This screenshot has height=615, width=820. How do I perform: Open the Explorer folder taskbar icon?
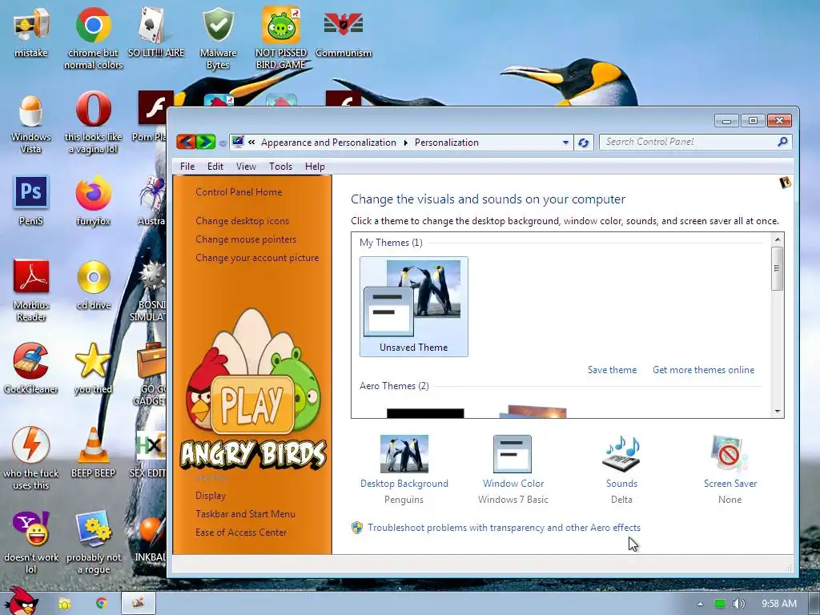[65, 603]
